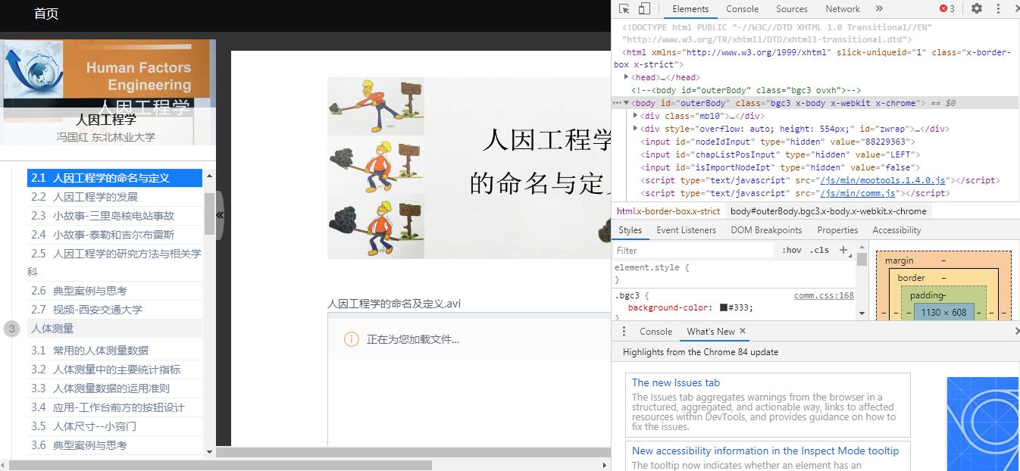Click the margin label in box model
The width and height of the screenshot is (1020, 471).
[x=900, y=260]
